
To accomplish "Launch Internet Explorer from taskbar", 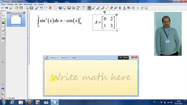I will pos(12,102).
